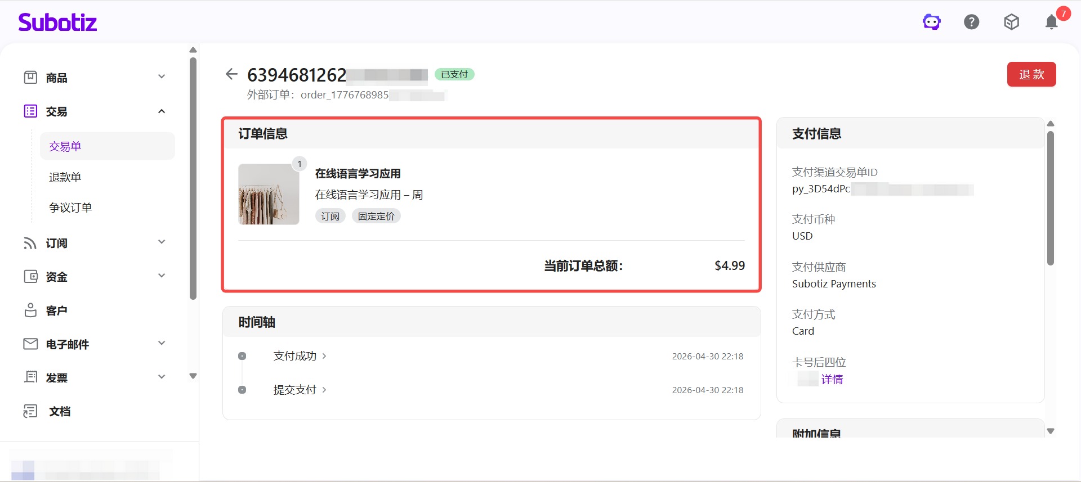Open notifications bell with badge 7

pyautogui.click(x=1052, y=22)
